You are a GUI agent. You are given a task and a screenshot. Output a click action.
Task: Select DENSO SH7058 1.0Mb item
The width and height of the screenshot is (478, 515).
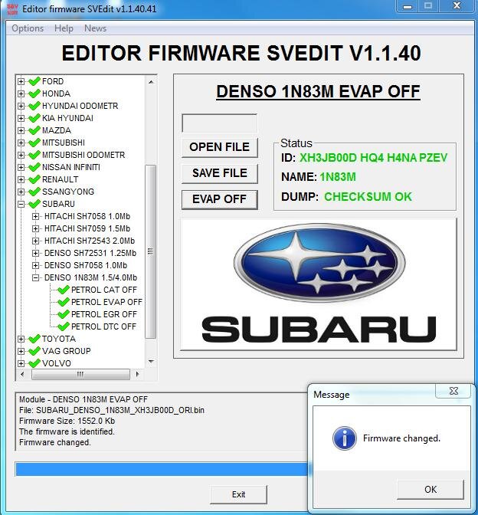86,265
